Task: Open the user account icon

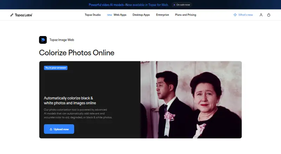Action: (261, 15)
